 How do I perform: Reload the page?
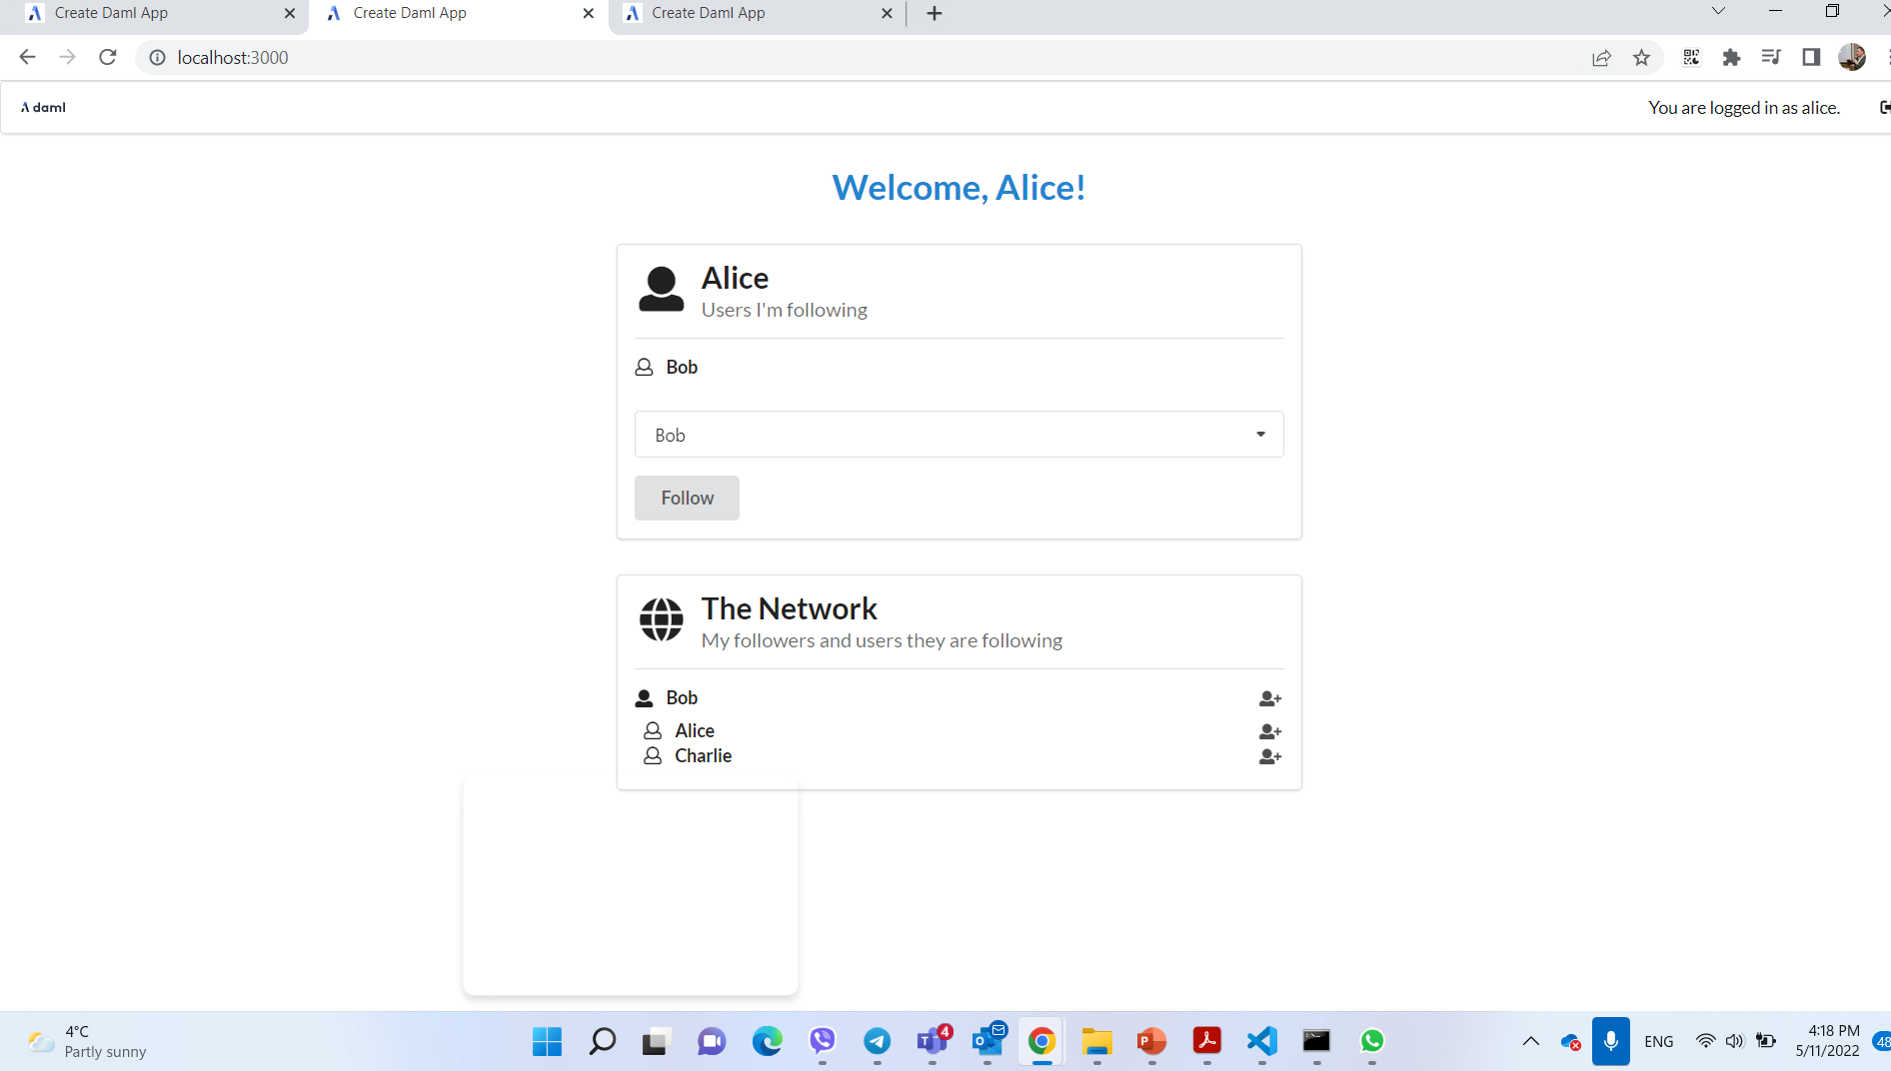click(108, 58)
